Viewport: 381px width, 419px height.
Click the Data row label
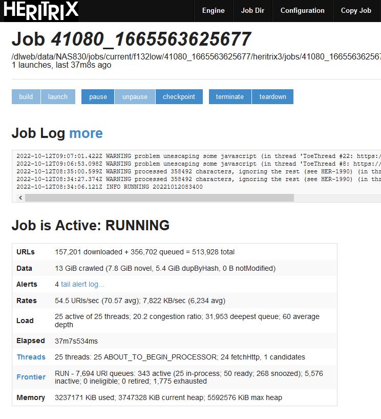point(24,268)
